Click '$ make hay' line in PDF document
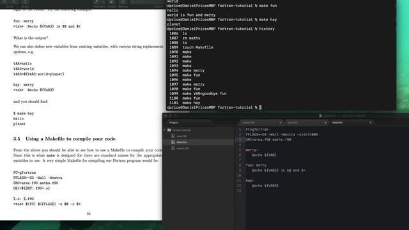The image size is (409, 230). 24,114
